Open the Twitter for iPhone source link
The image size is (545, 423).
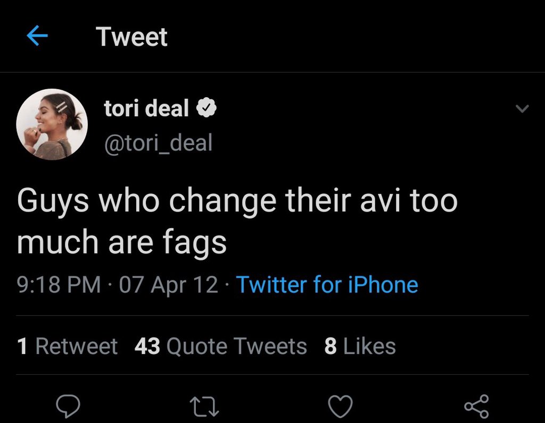point(327,284)
